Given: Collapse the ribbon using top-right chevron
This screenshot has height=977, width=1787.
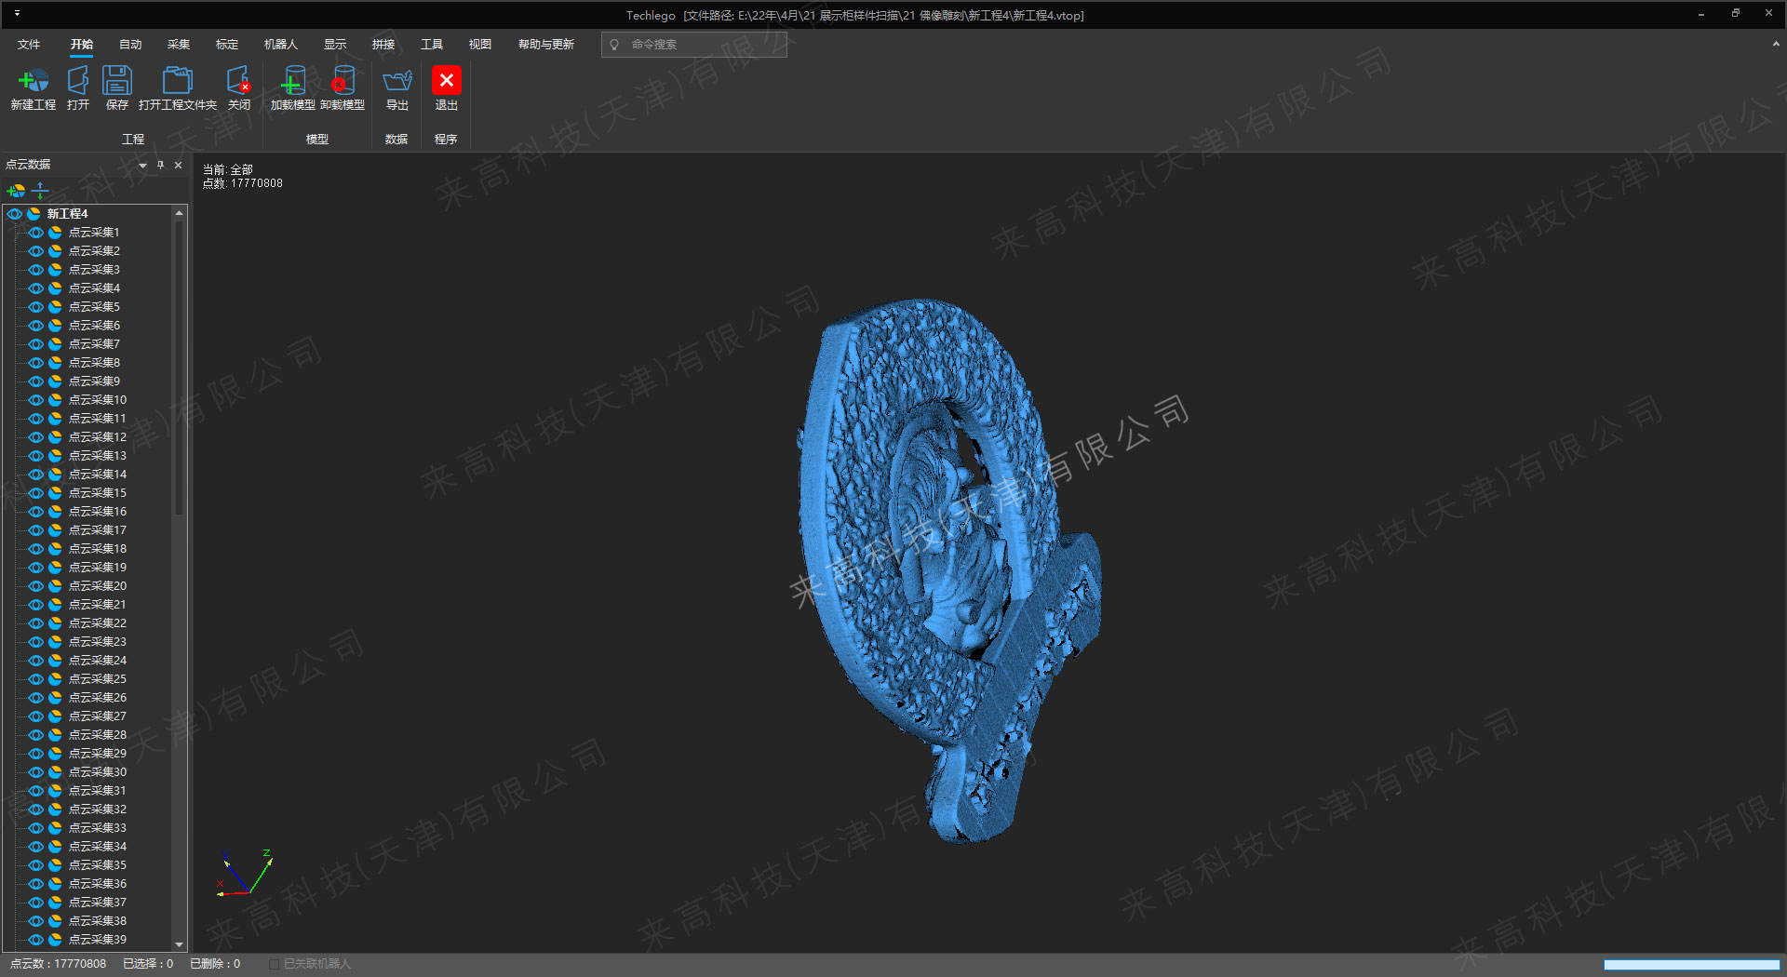Looking at the screenshot, I should 1776,44.
